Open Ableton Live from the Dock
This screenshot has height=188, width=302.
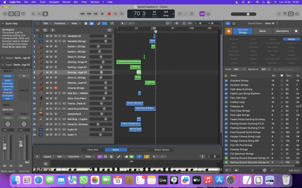[x=162, y=180]
